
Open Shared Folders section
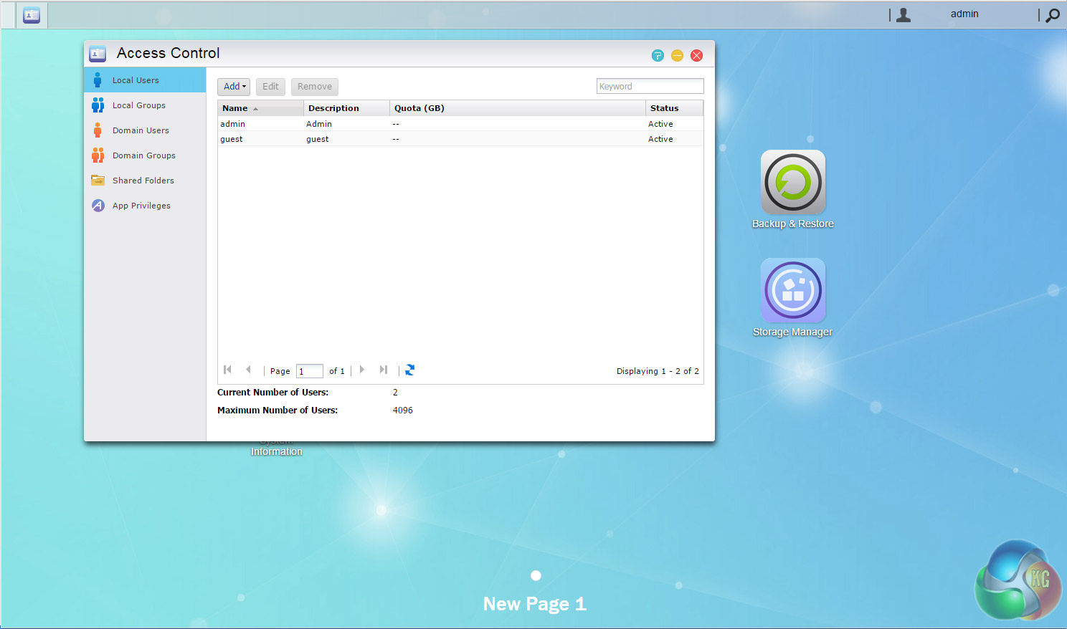pos(145,181)
